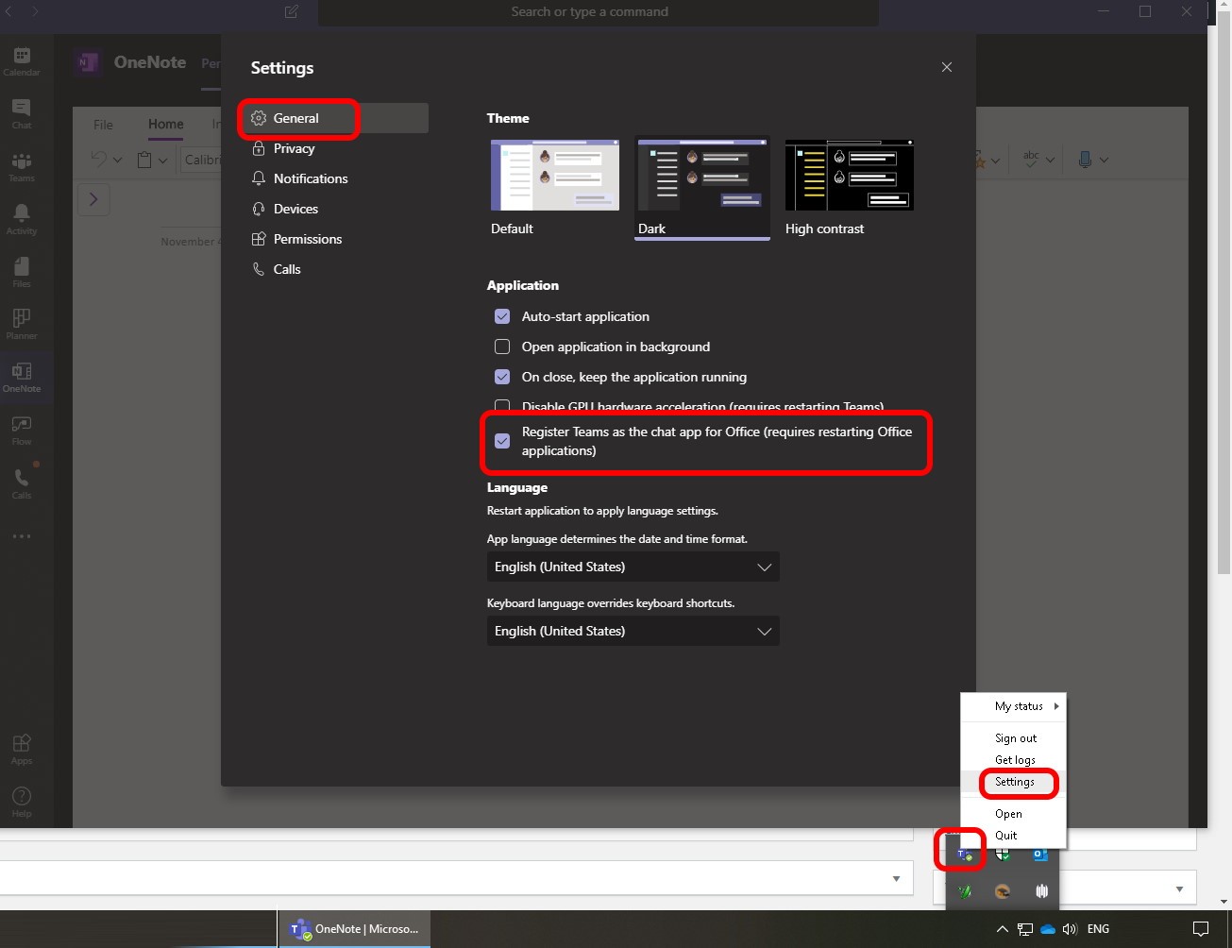This screenshot has width=1232, height=948.
Task: Open Calendar in the Teams sidebar
Action: pos(22,60)
